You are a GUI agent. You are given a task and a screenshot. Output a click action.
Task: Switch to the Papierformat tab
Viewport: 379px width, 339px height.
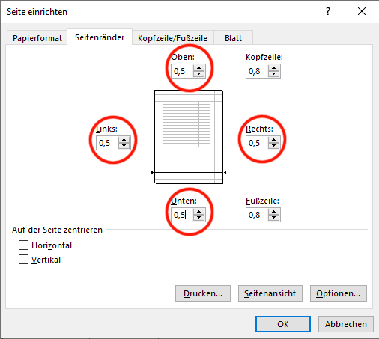coord(37,38)
